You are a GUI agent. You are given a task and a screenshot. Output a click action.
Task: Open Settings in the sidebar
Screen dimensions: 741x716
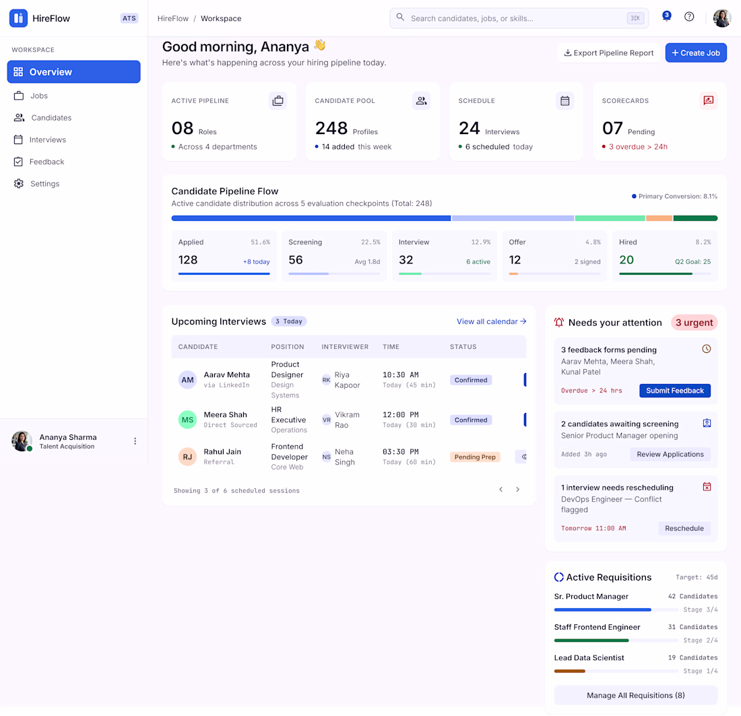pos(73,184)
